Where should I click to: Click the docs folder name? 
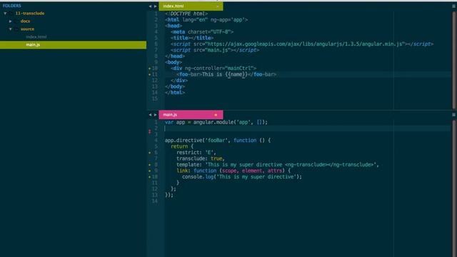(26, 21)
